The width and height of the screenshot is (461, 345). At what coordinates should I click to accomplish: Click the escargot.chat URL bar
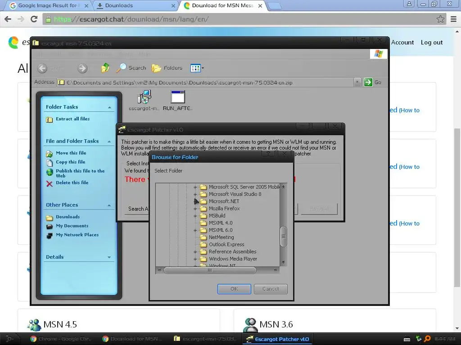240,19
